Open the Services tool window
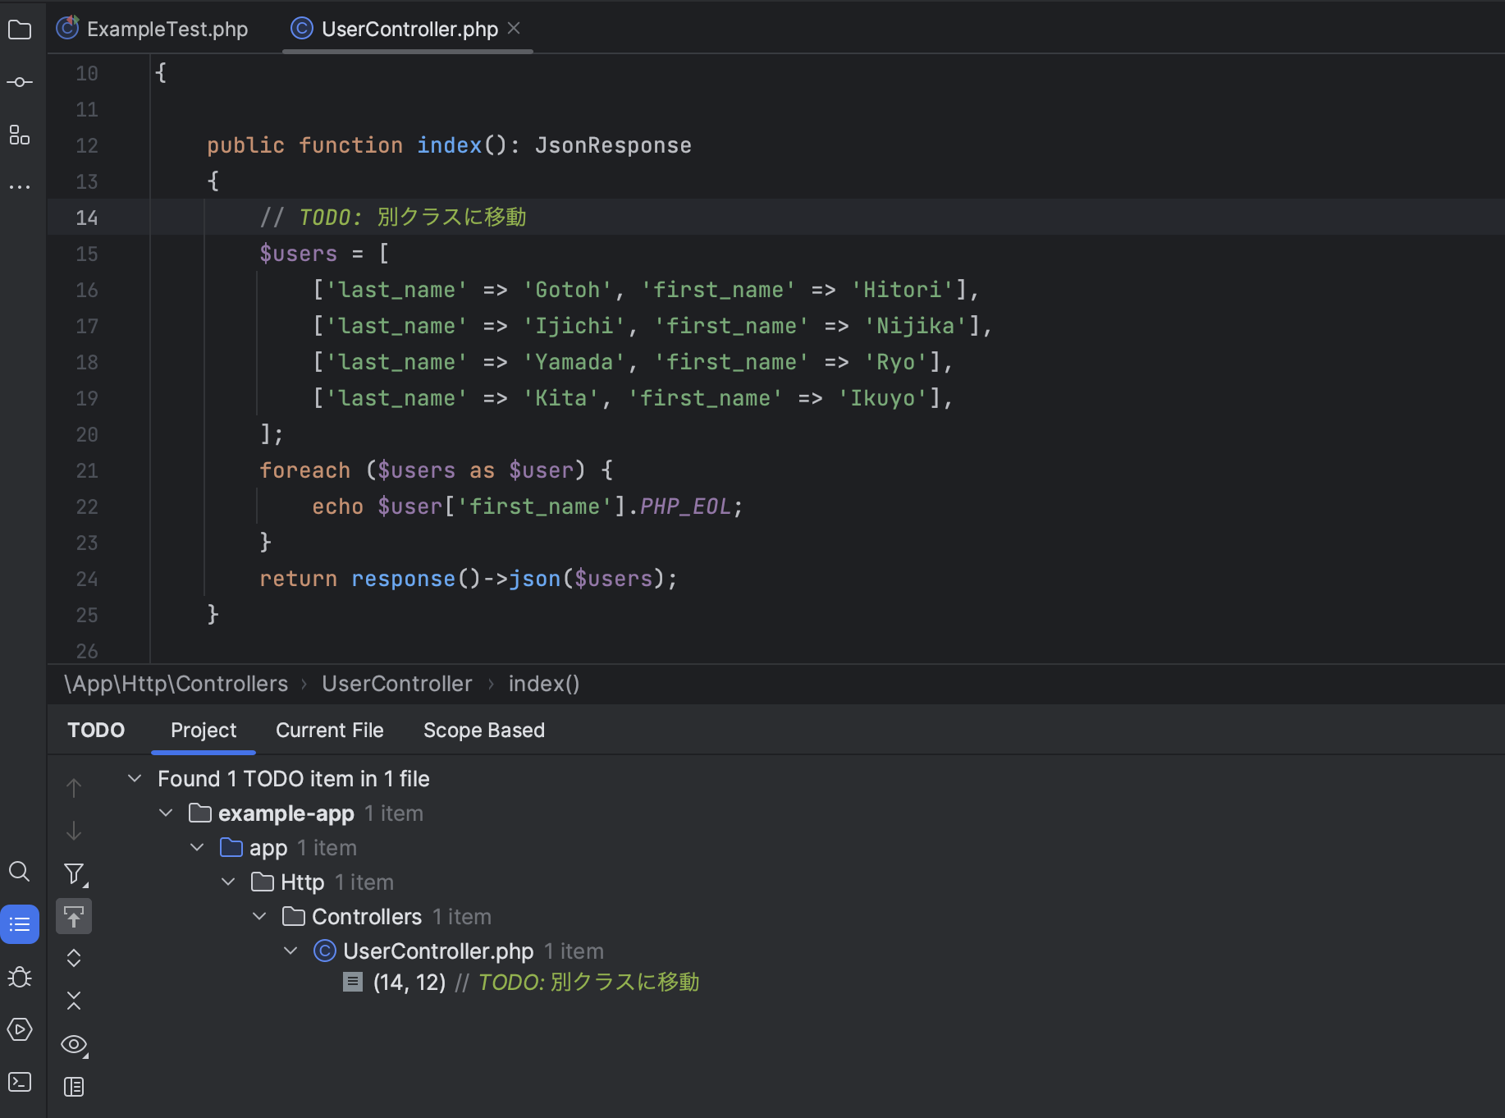This screenshot has width=1505, height=1118. tap(20, 1029)
